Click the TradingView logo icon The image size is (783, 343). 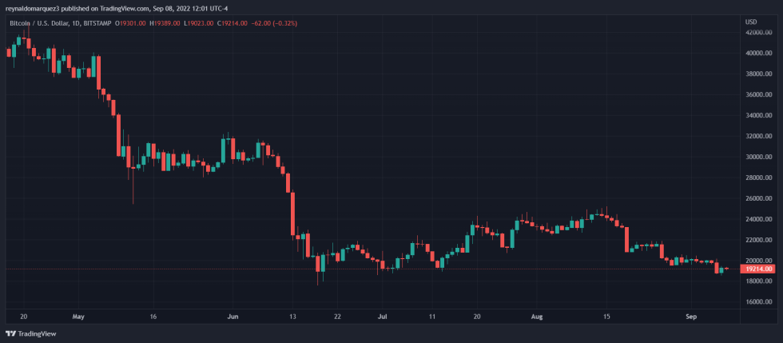click(x=10, y=334)
